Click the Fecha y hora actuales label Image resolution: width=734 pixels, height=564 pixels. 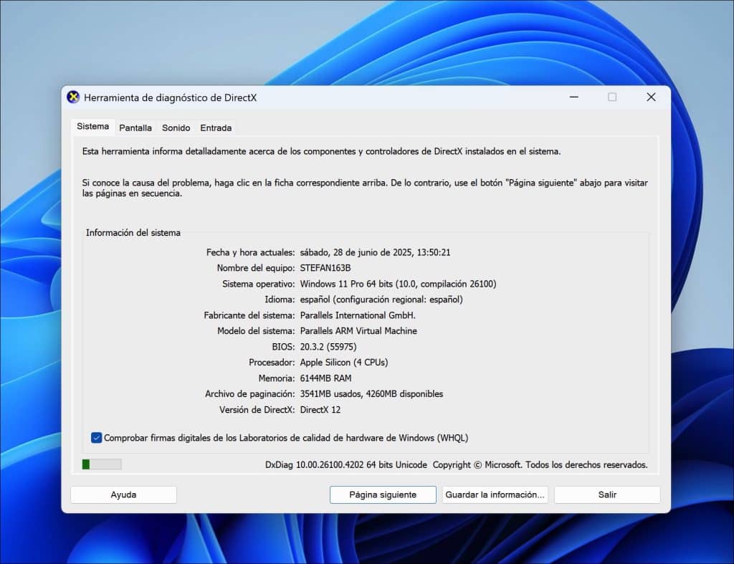[x=250, y=253]
